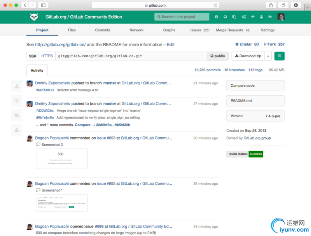Click the Version 7.4.0-pre box

pos(255,116)
